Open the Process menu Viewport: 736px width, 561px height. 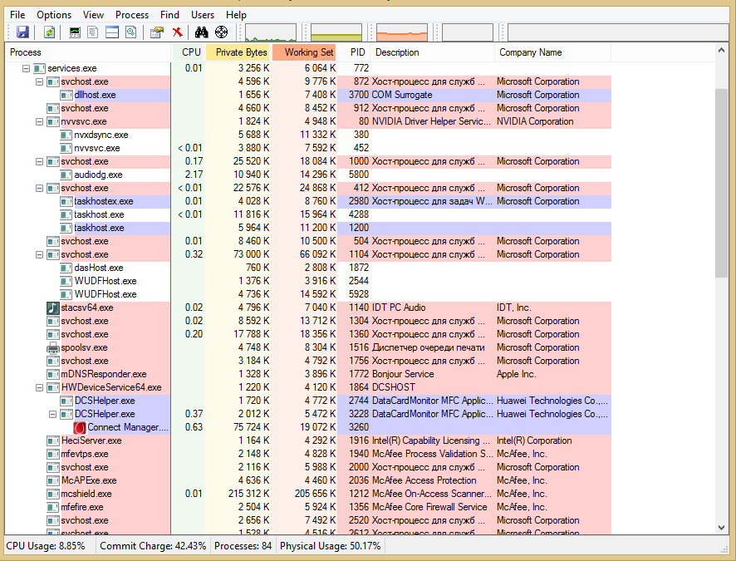(x=132, y=15)
